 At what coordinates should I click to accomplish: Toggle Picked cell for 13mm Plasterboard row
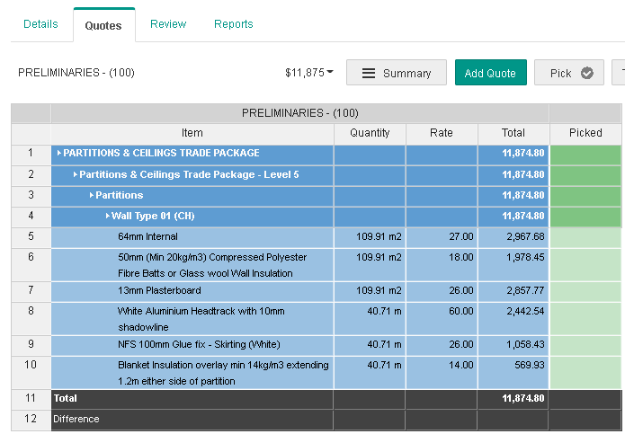click(x=585, y=291)
